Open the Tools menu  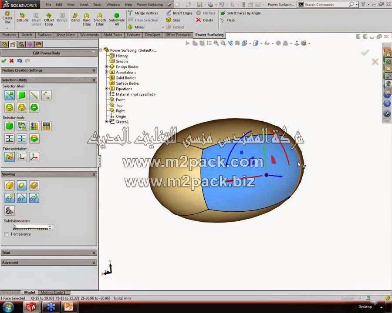click(97, 4)
